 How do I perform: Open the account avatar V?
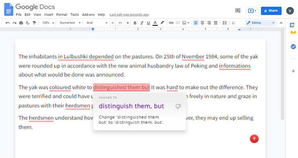tap(290, 11)
